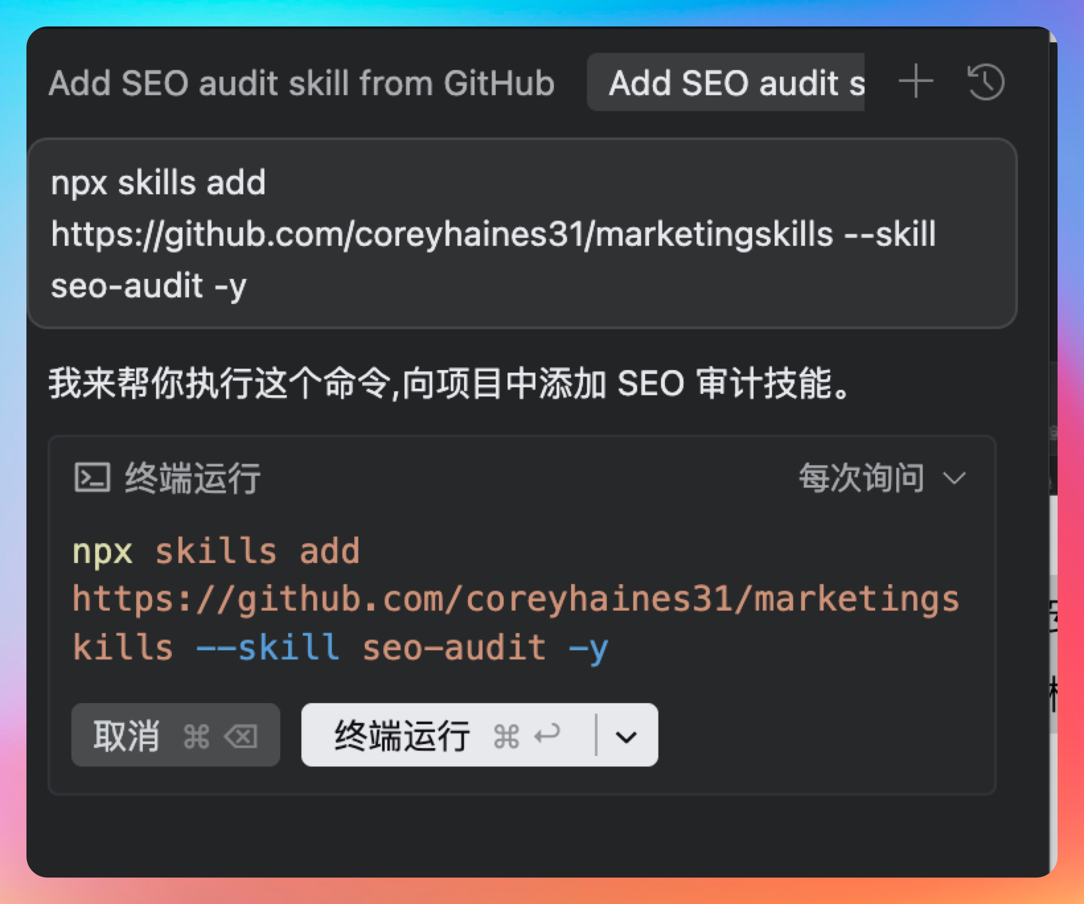Screen dimensions: 1084x904
Task: Click the blue "--skill" flag in code block
Action: point(268,647)
